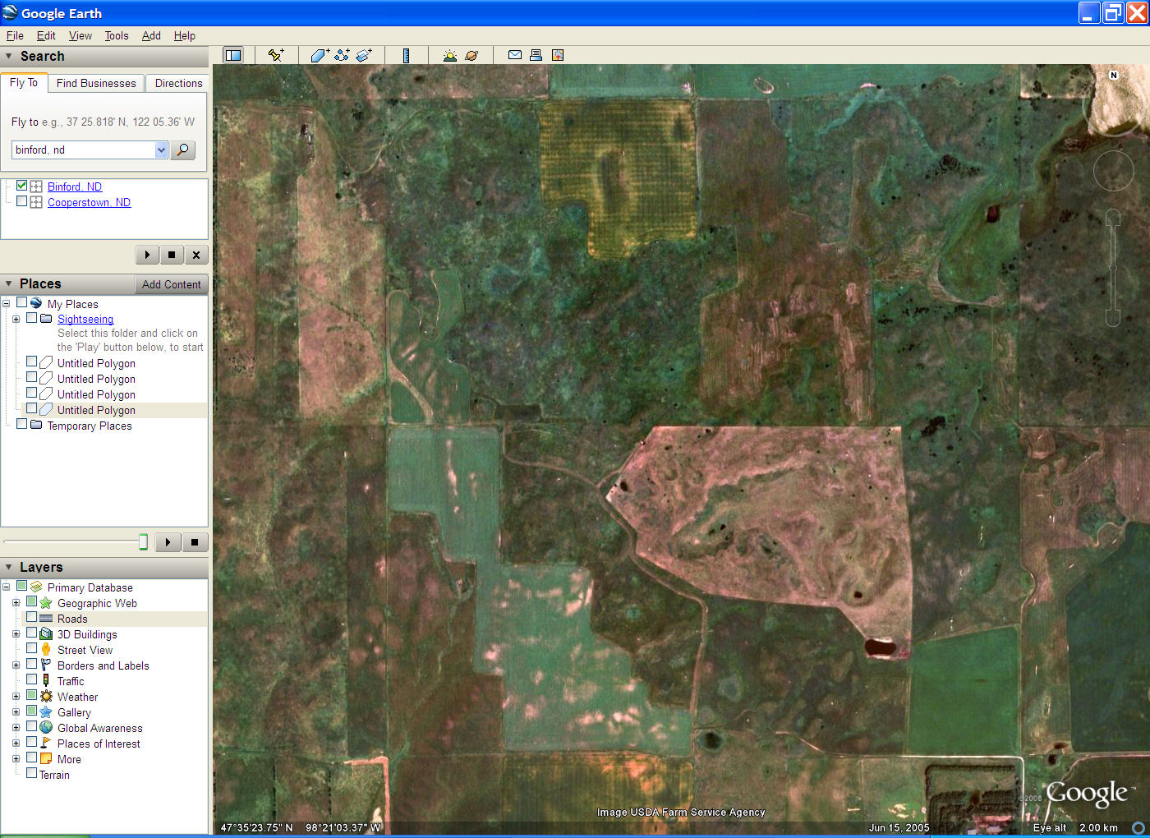This screenshot has height=838, width=1150.
Task: Collapse the Search panel triangle
Action: pos(9,57)
